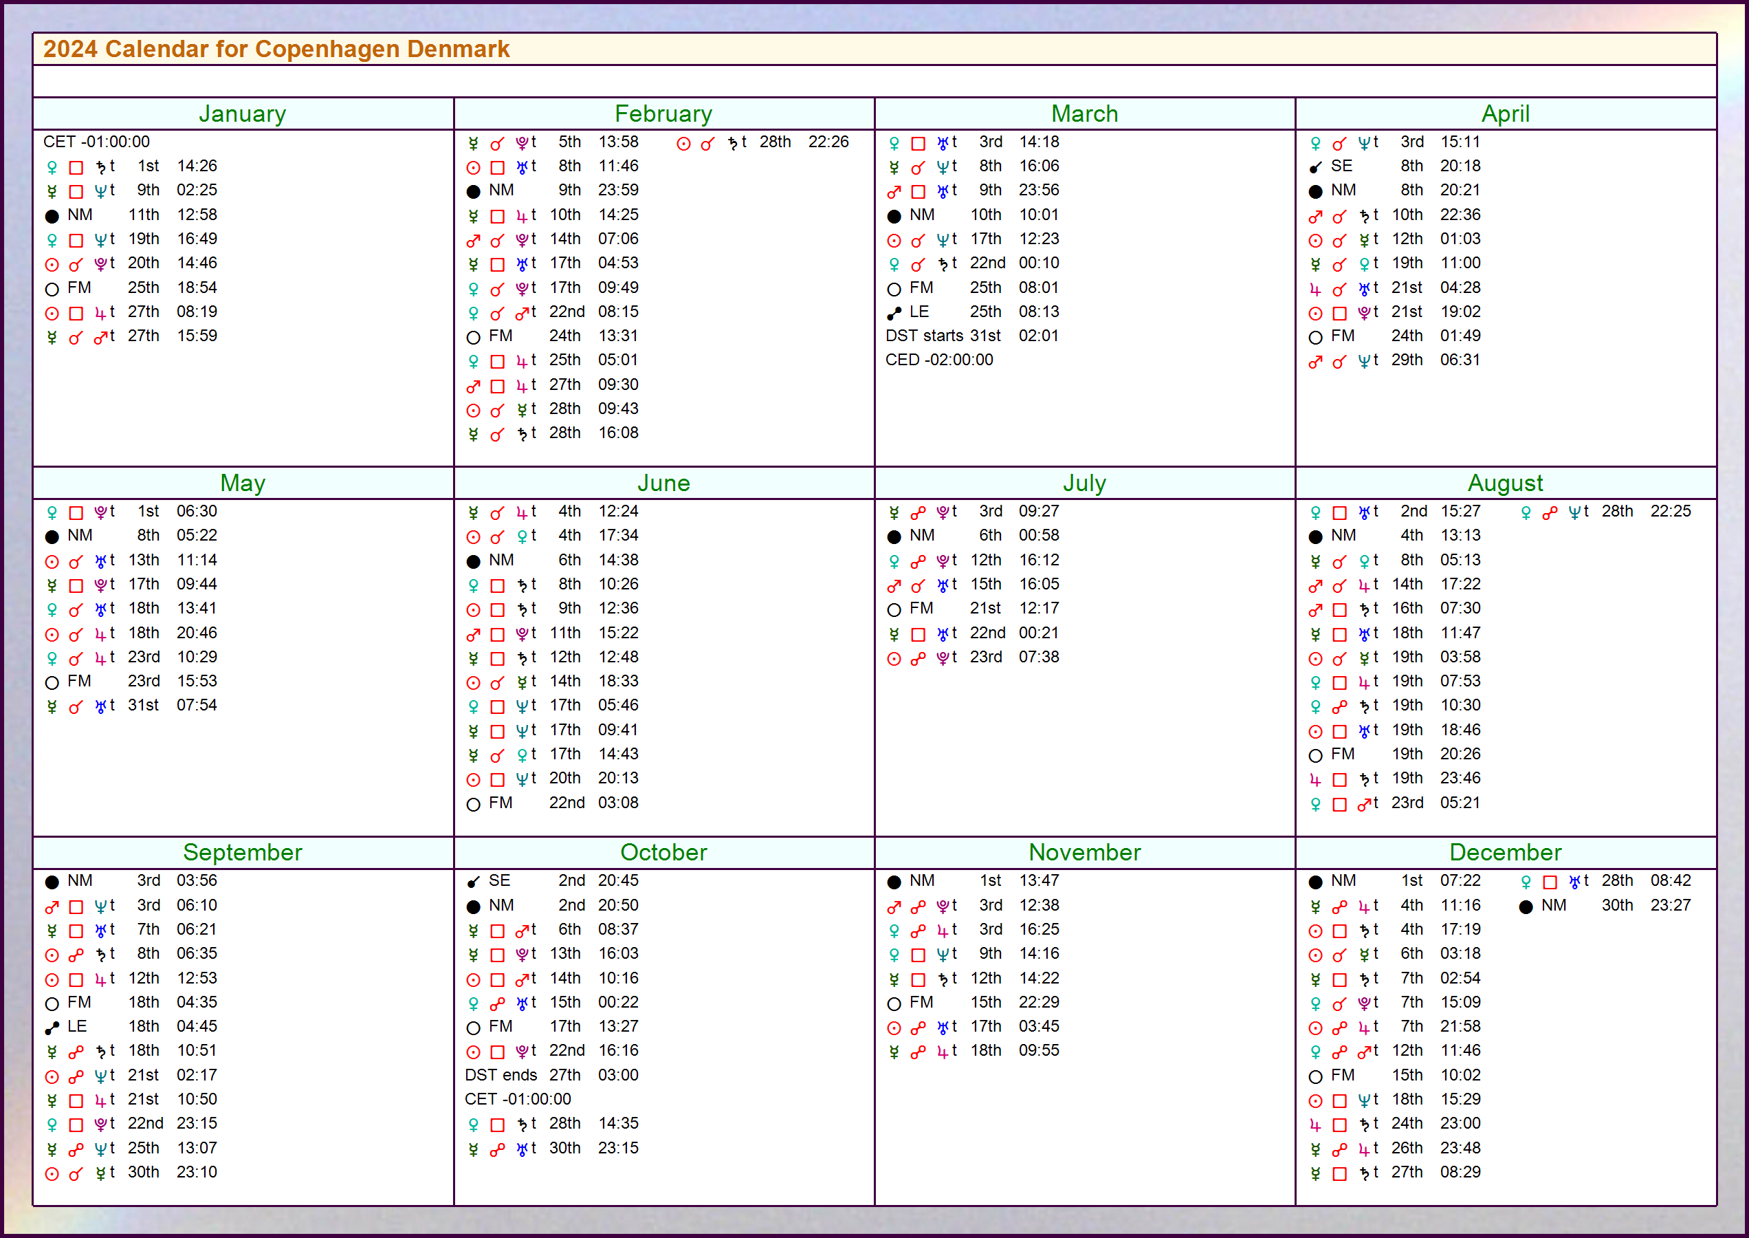Click Sun glyph in October 22nd row

(473, 1053)
